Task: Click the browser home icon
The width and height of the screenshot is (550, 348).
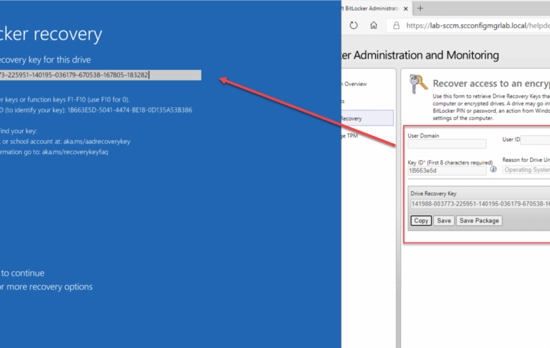Action: pos(374,25)
